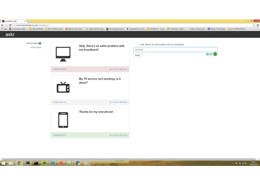This screenshot has height=185, width=260.
Task: Expand the bookmarks overflow chevron
Action: (258, 29)
